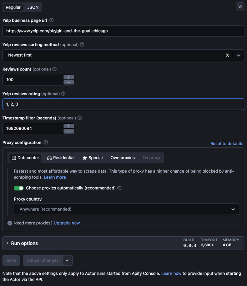This screenshot has height=286, width=247.
Task: Open help icon next to Timestamp filter
Action: pos(80,118)
